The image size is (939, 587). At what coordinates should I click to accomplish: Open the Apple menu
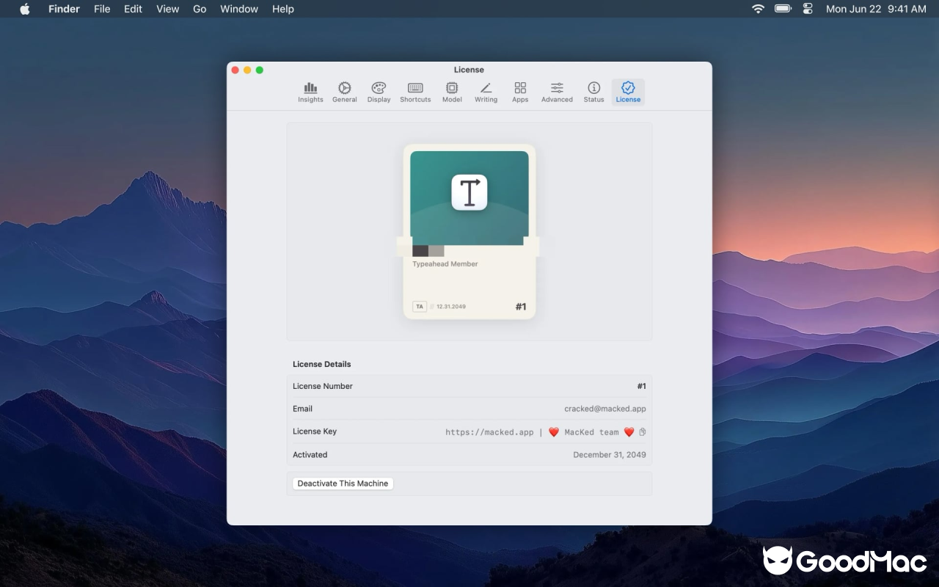(x=25, y=9)
